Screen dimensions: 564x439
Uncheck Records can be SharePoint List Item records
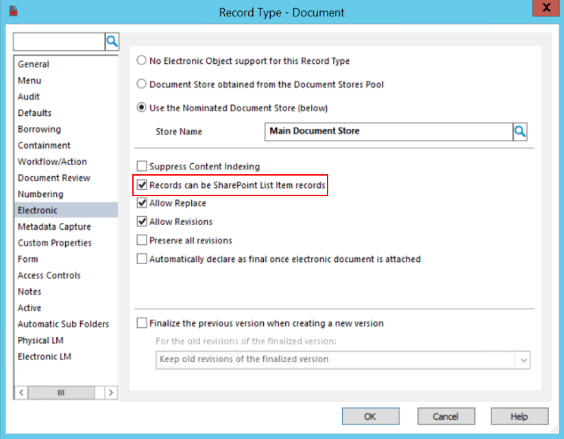click(142, 185)
